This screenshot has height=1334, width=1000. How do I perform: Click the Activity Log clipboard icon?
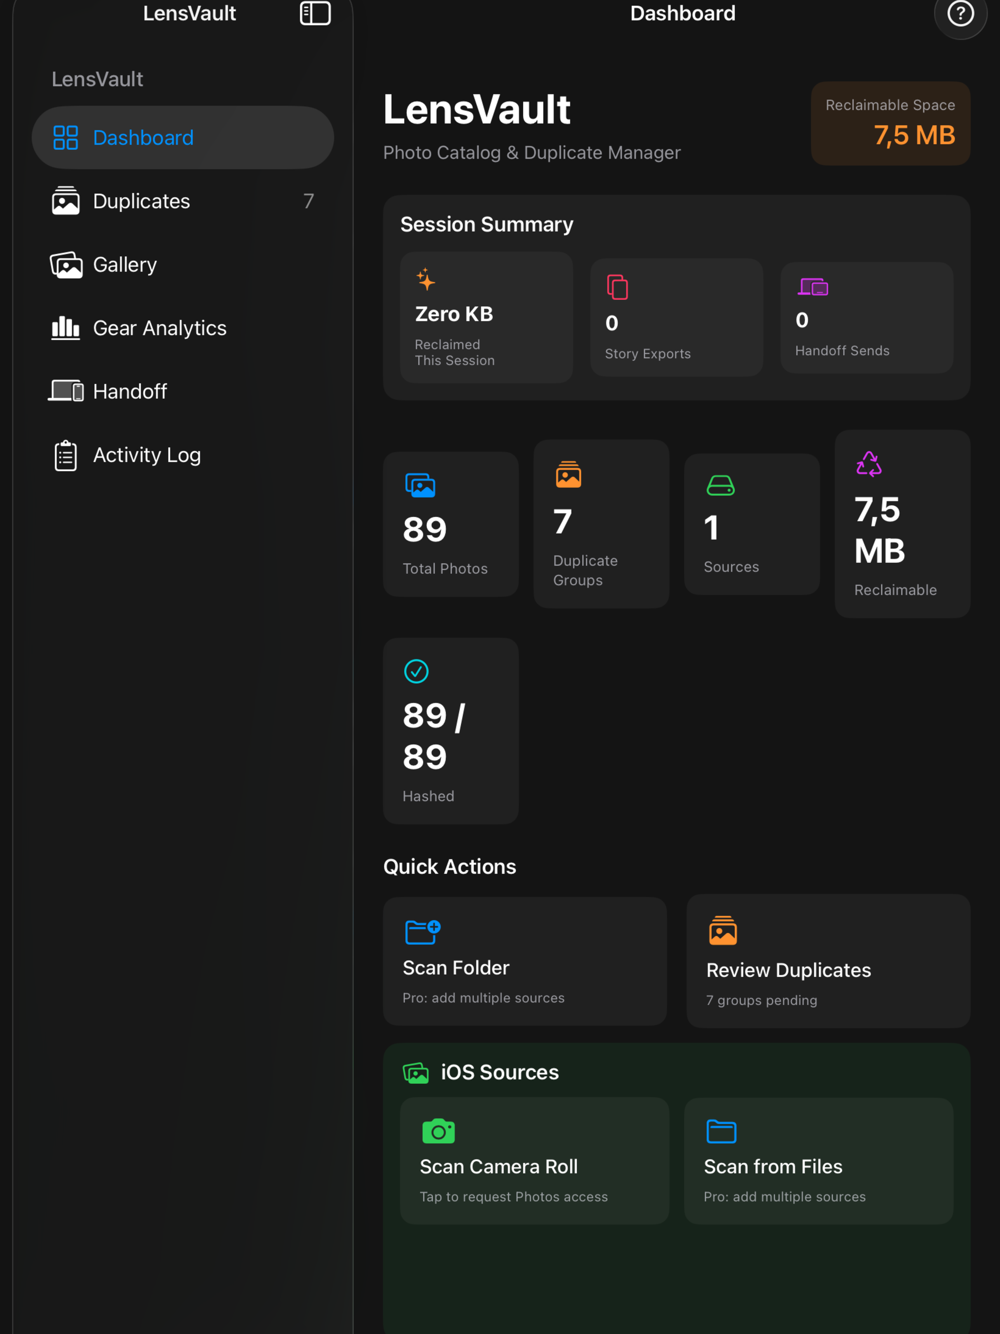click(66, 455)
